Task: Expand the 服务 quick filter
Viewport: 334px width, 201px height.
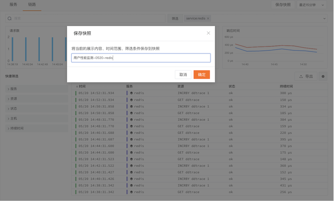Action: (37, 89)
